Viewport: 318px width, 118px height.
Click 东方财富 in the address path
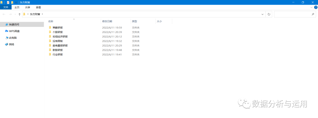(x=35, y=14)
